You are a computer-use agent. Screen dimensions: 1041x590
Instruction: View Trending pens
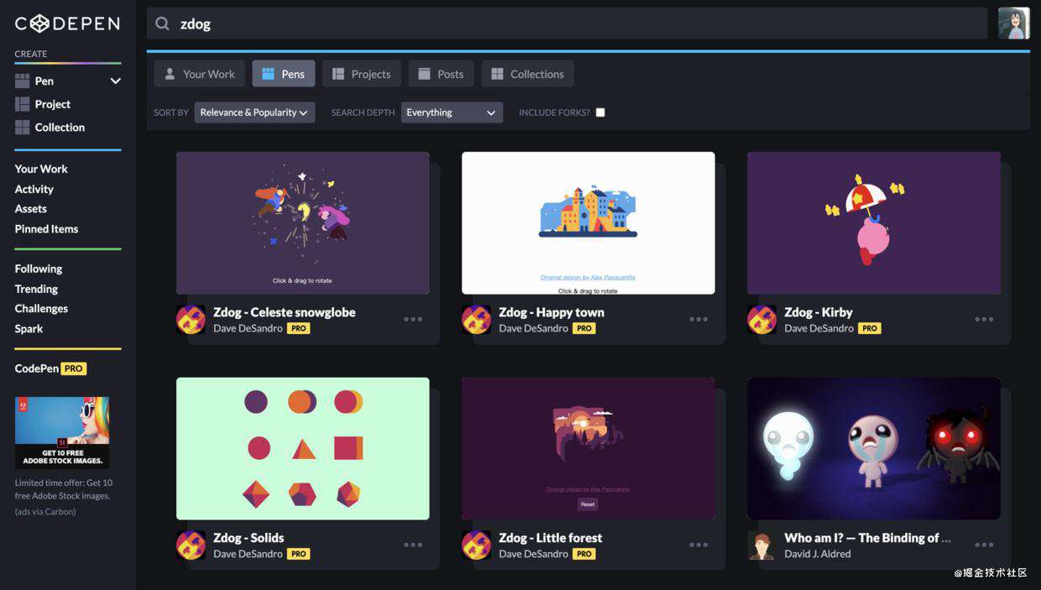point(36,289)
